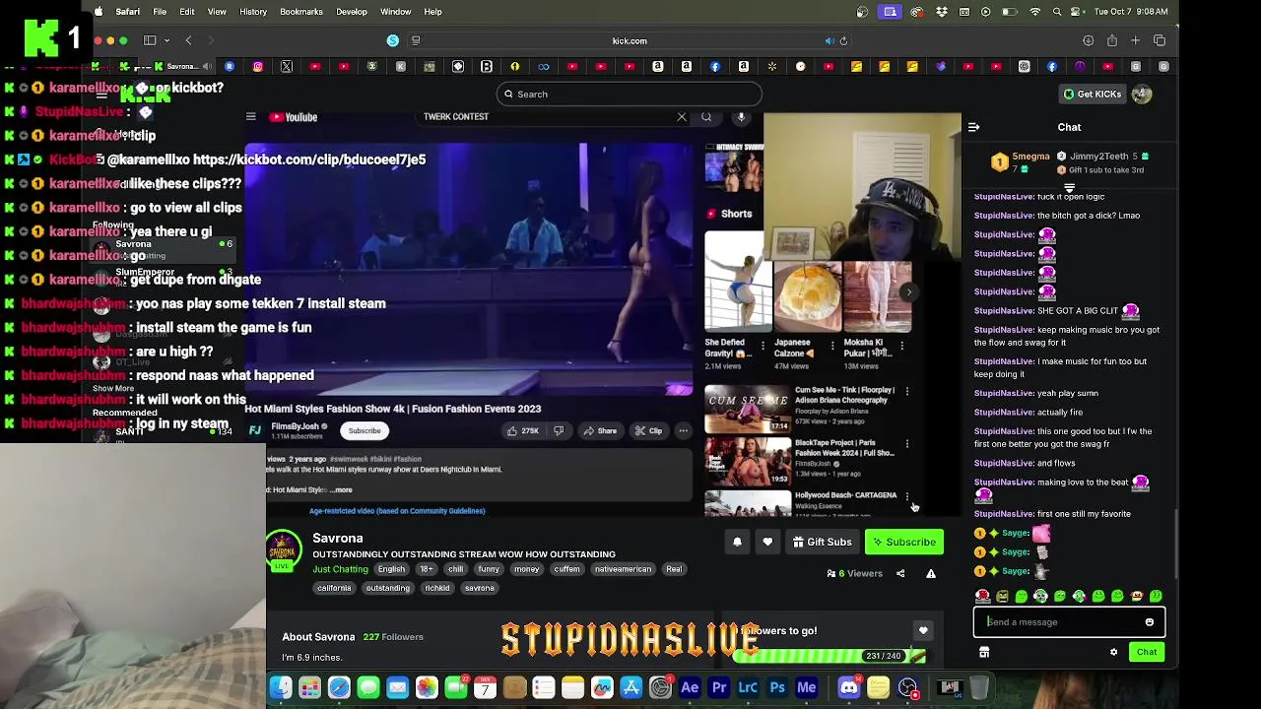Open Safari Develop menu
Screen dimensions: 1261x709
coord(352,12)
